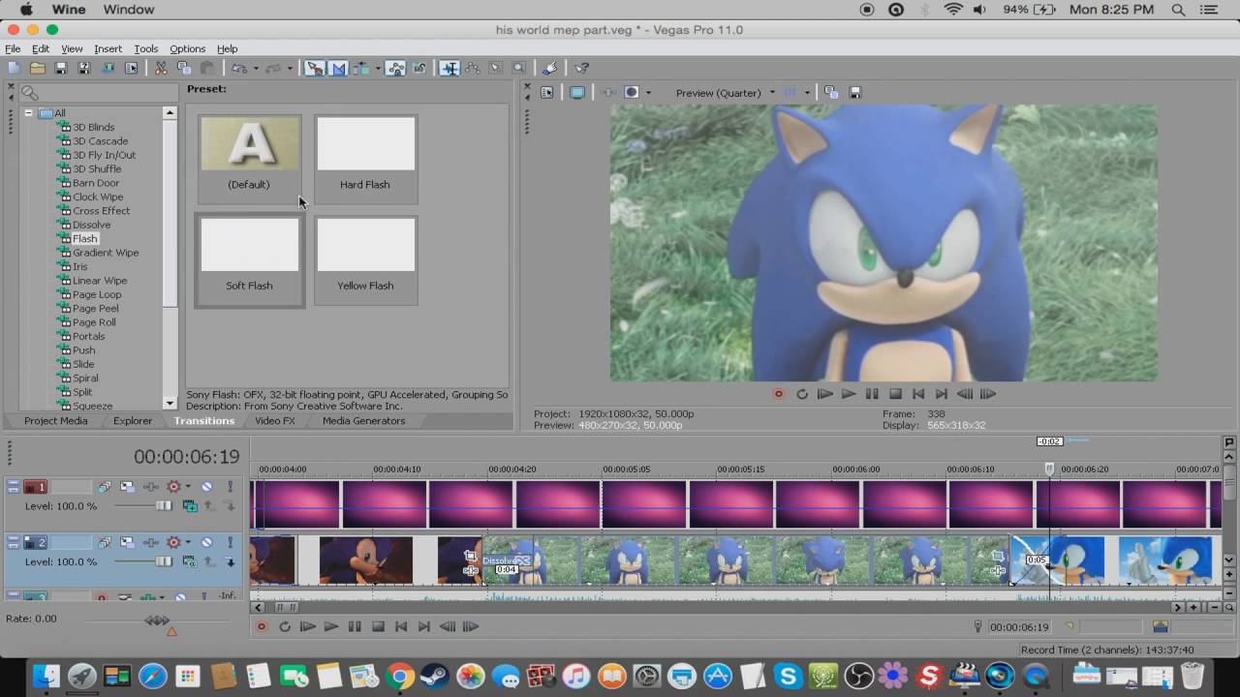Viewport: 1240px width, 697px height.
Task: Open the Overlays grid dropdown arrow
Action: 807,93
